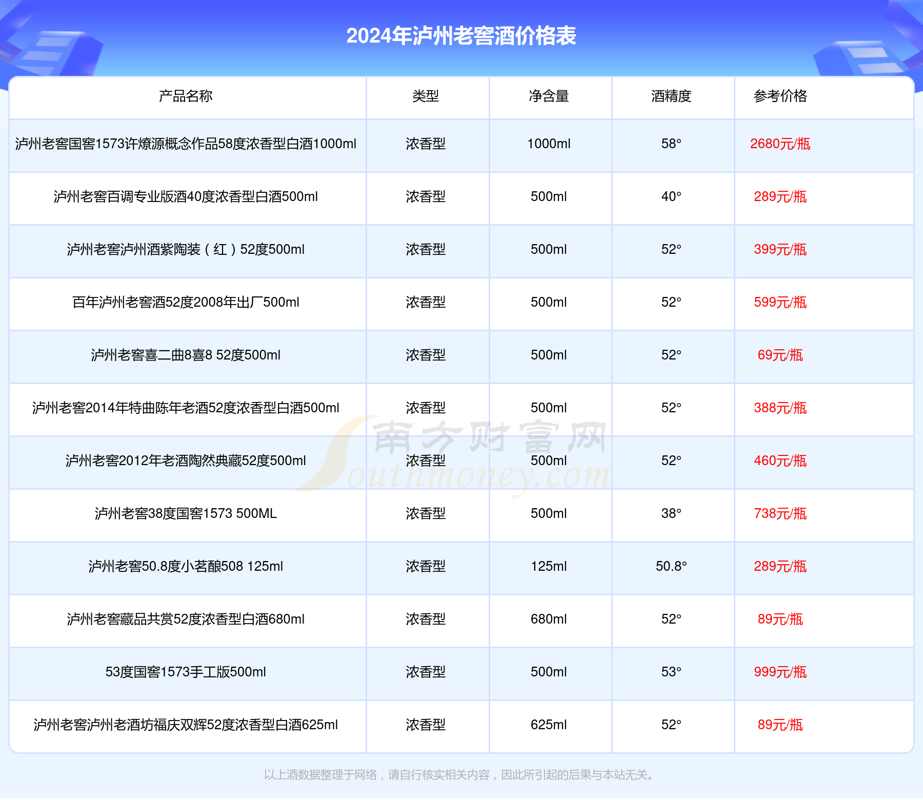The width and height of the screenshot is (923, 800).
Task: Click 浓香型 in the 国窖1573许燎源 row
Action: [x=426, y=144]
